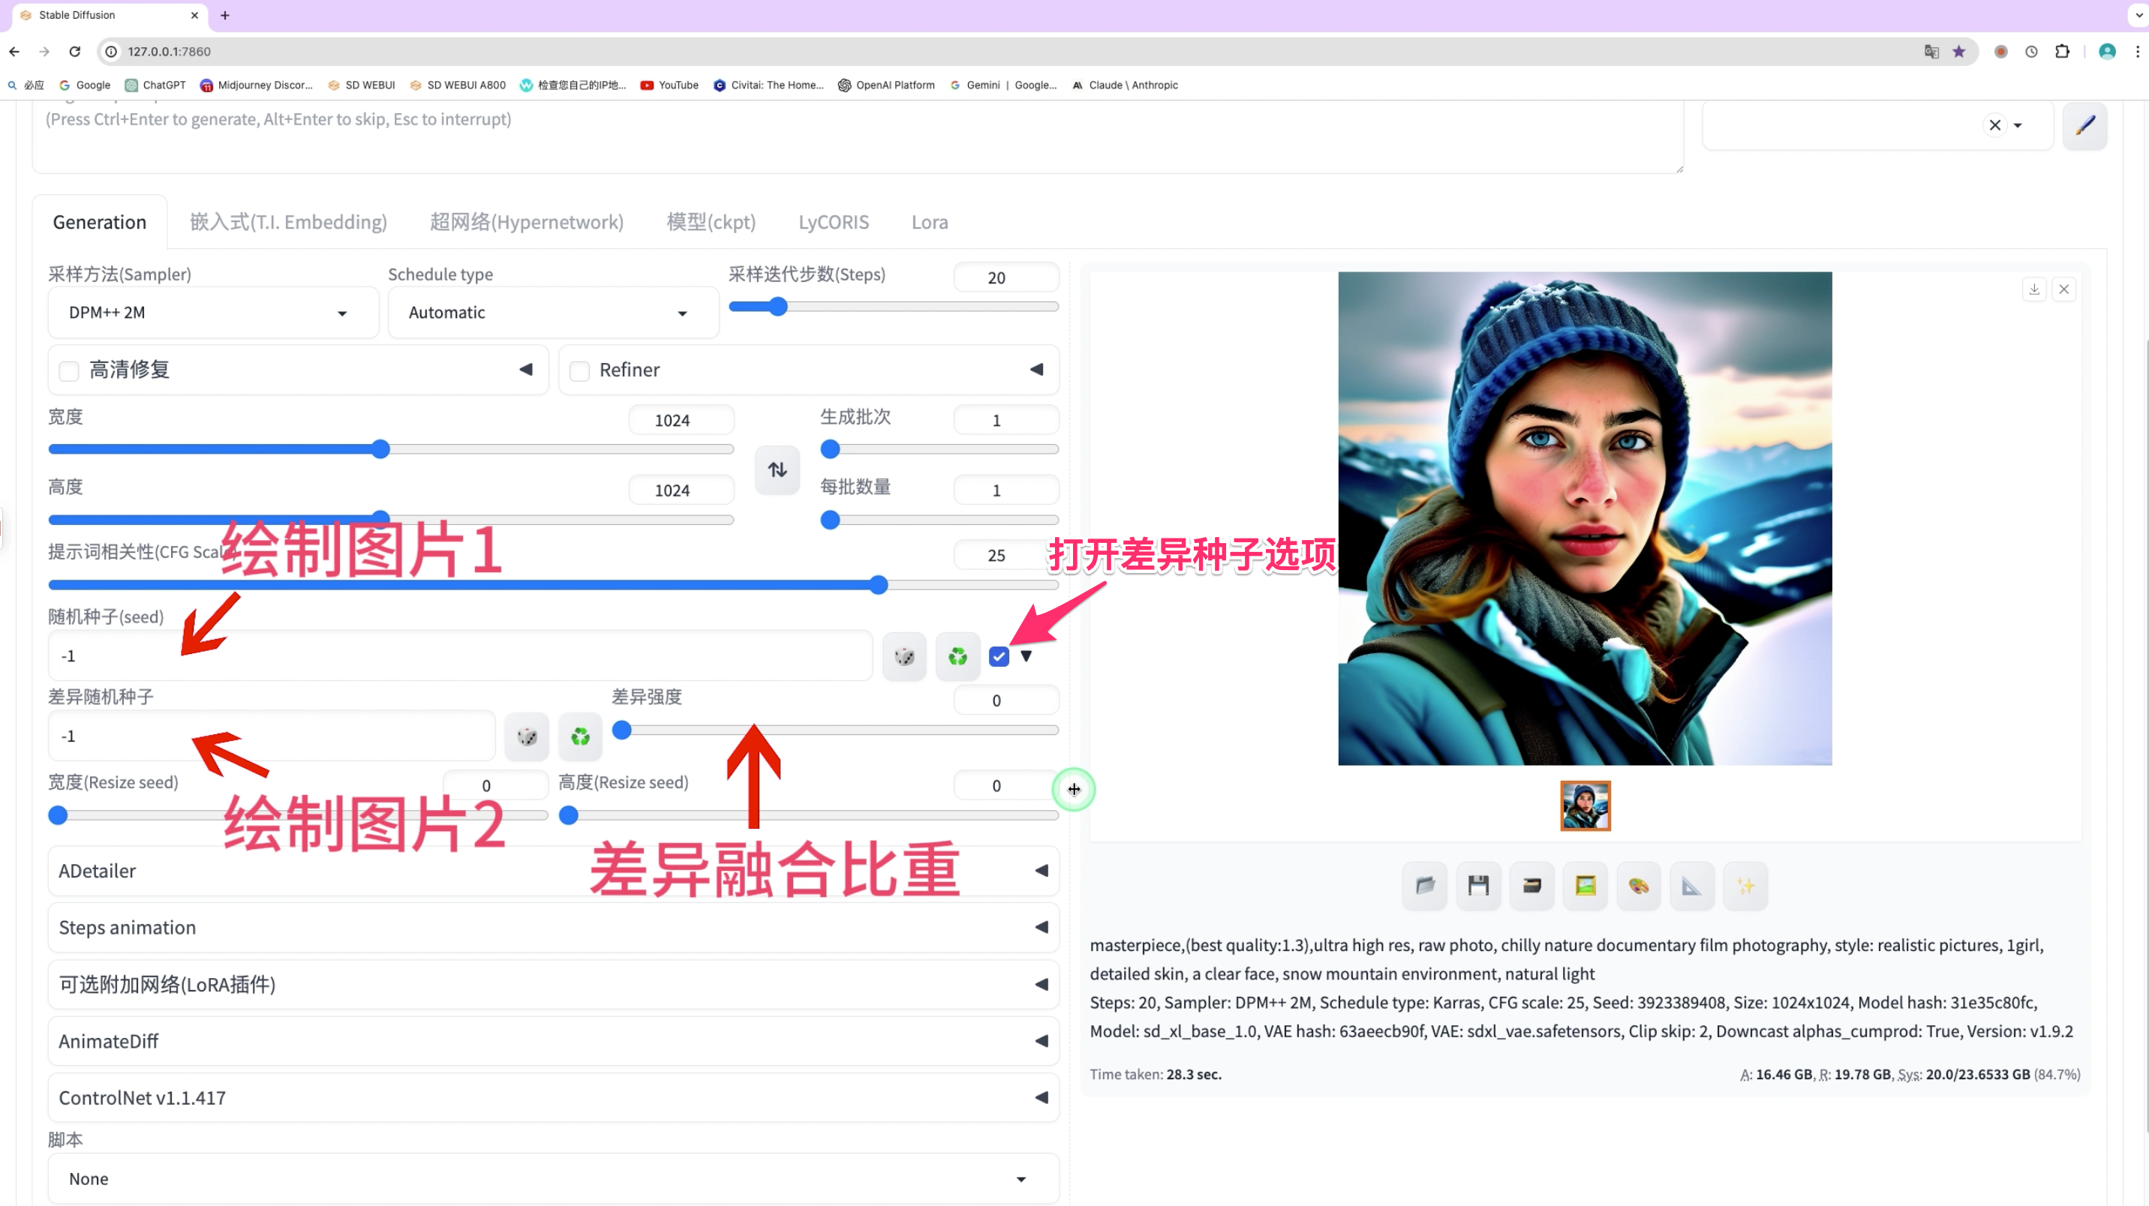This screenshot has width=2149, height=1206.
Task: Select the generated image thumbnail
Action: coord(1585,805)
